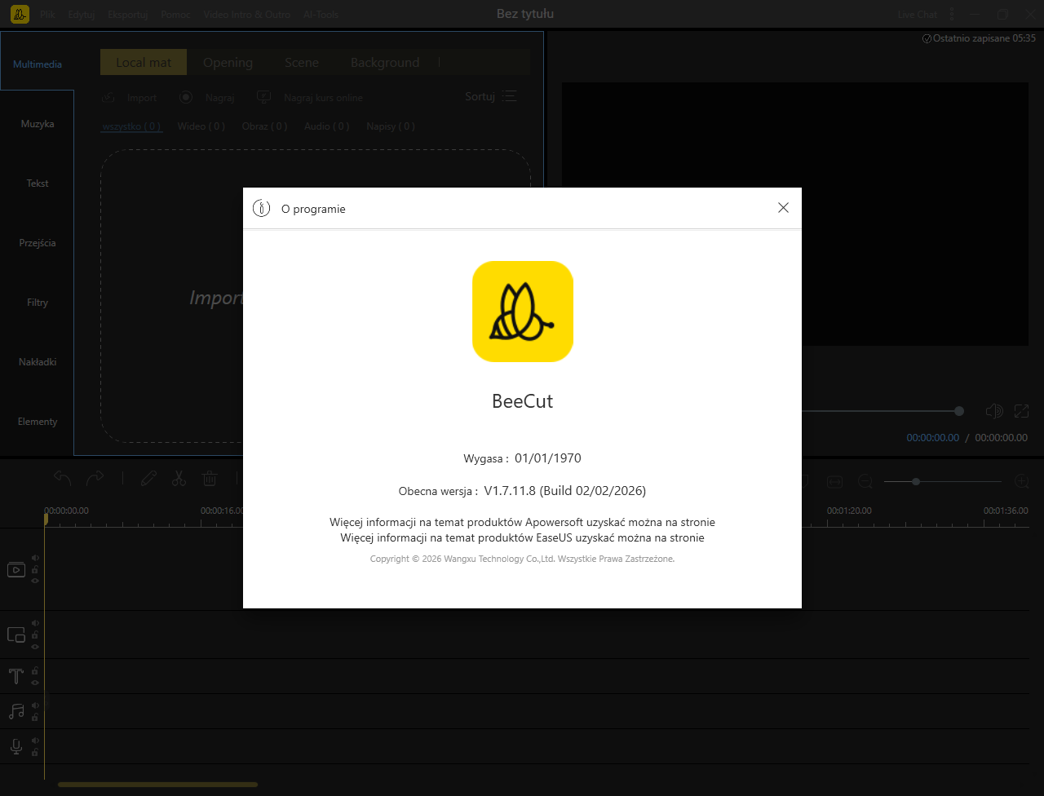
Task: Toggle fullscreen preview
Action: tap(1021, 411)
